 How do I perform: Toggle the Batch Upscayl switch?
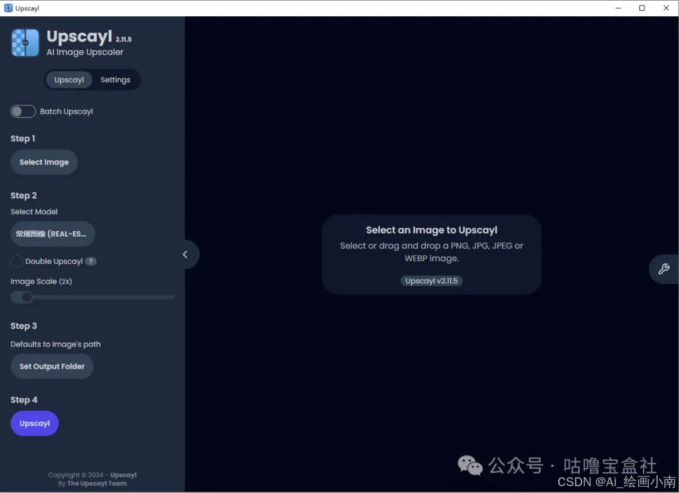tap(23, 111)
